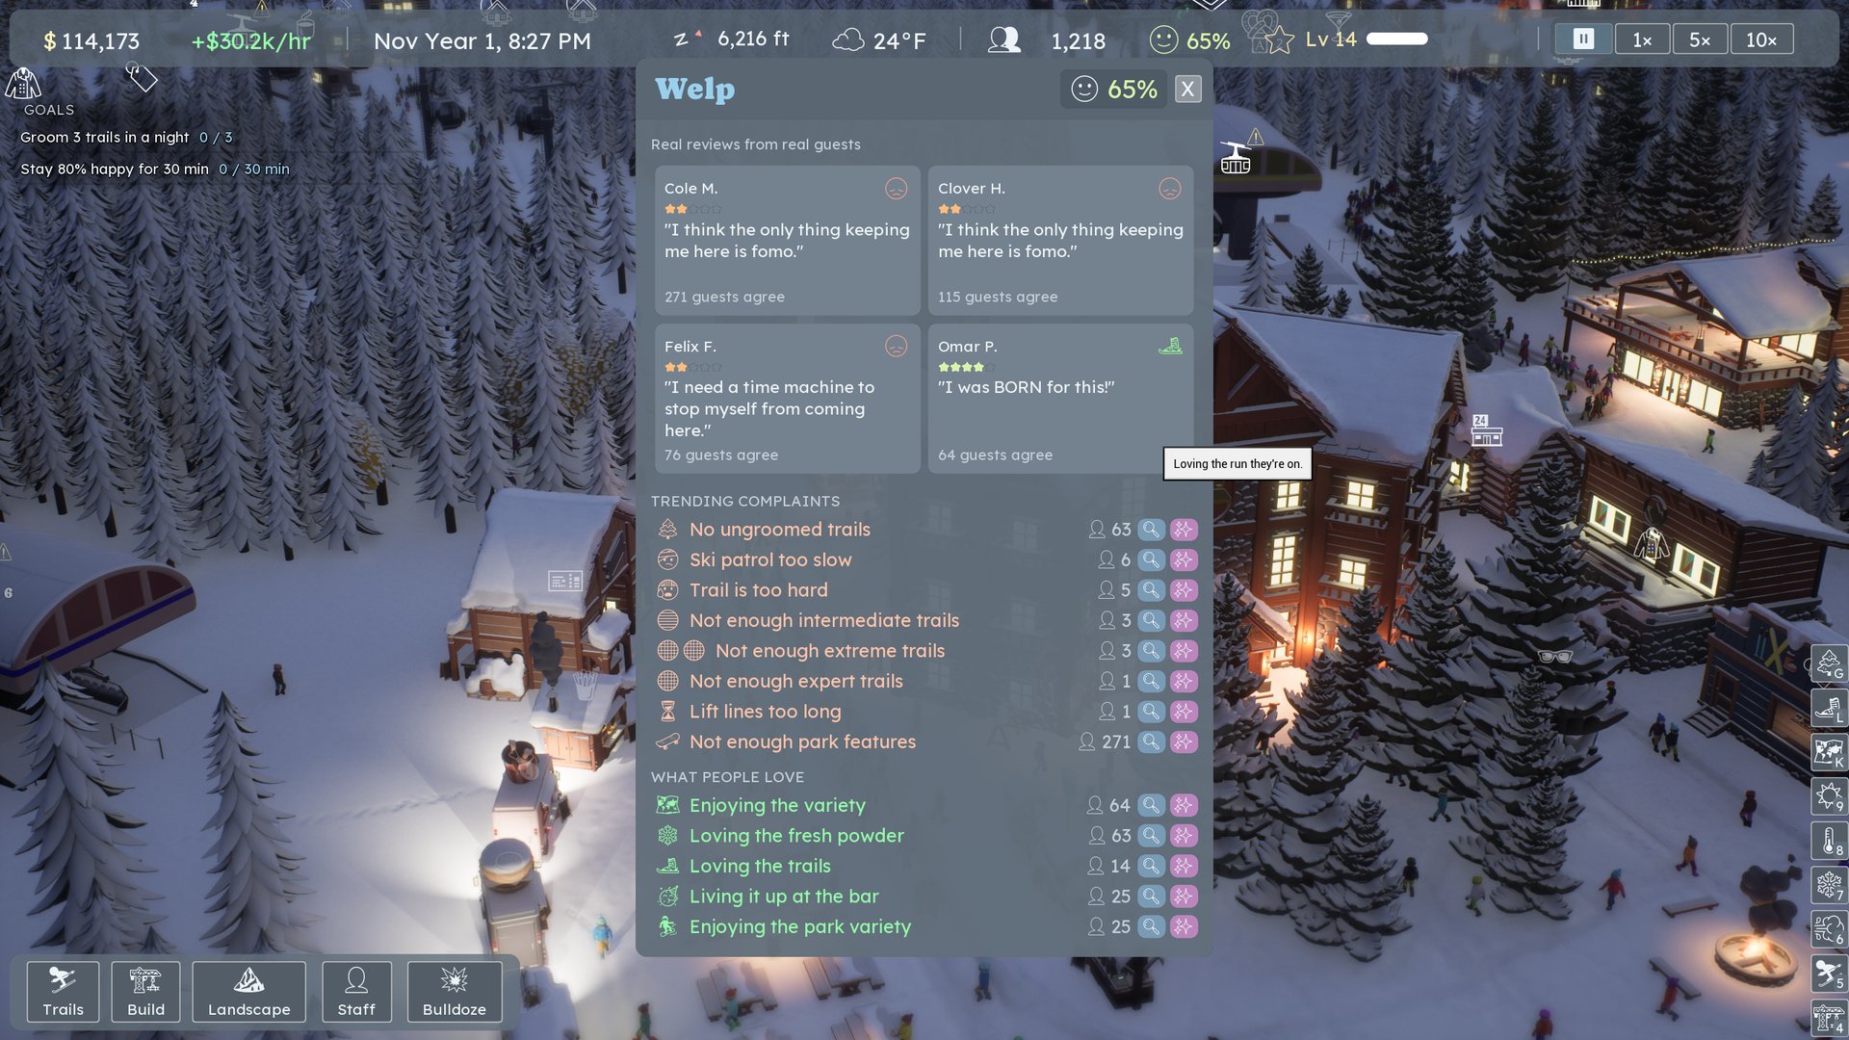Toggle the snowflake overlay numbered 7
This screenshot has width=1849, height=1040.
pos(1828,885)
